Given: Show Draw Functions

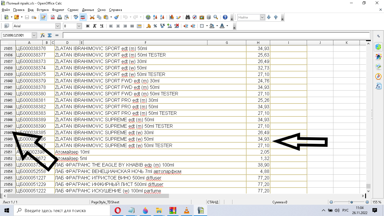Looking at the screenshot, I should click(179, 17).
